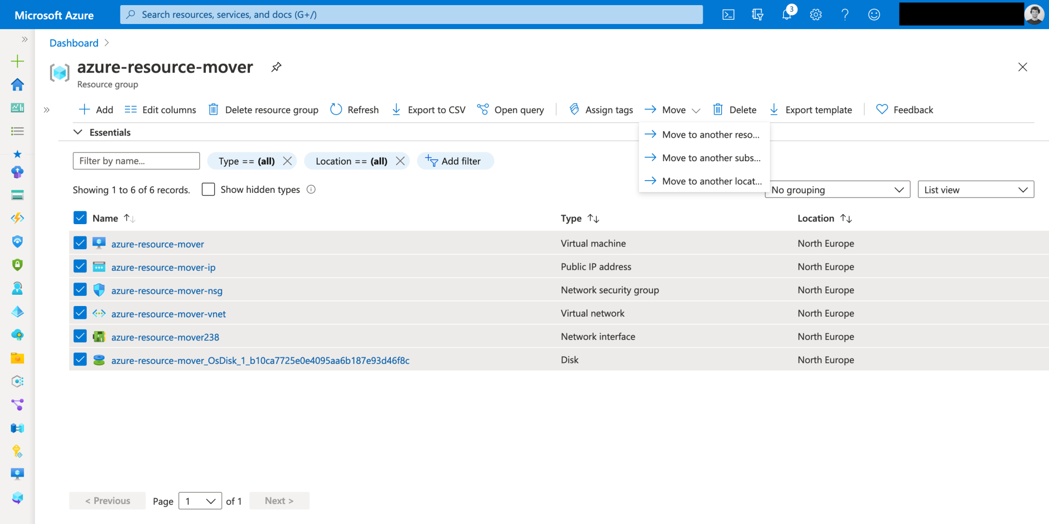Select Move to another subscription
The image size is (1049, 524).
coord(711,158)
